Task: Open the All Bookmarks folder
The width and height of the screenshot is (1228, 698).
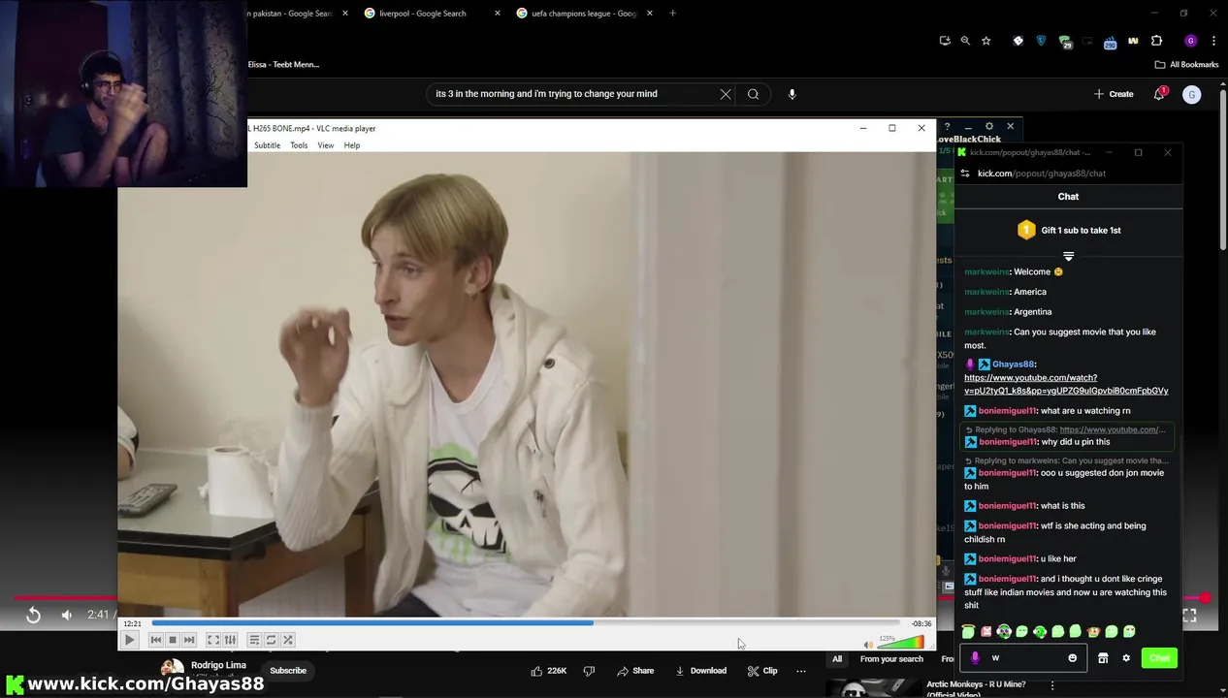Action: point(1186,65)
